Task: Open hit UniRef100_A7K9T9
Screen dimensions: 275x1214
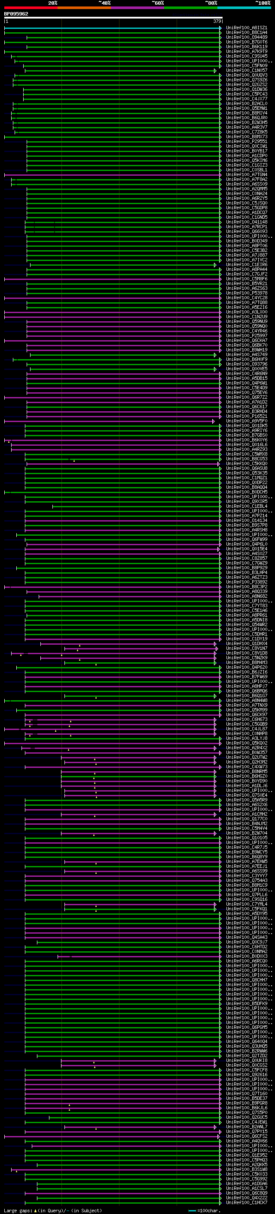Action: tap(247, 51)
